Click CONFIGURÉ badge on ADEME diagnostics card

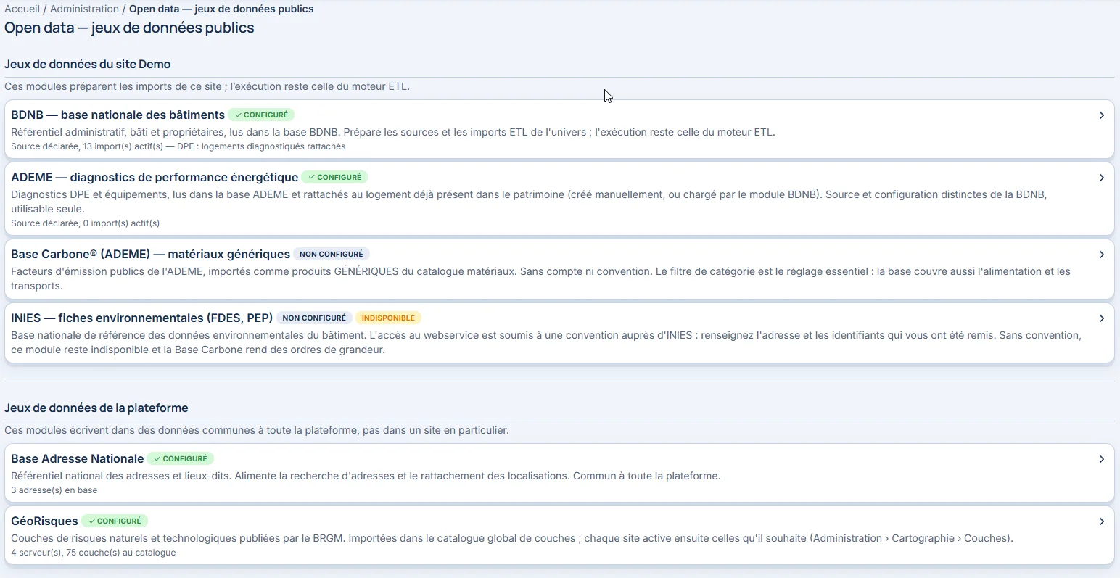coord(334,177)
